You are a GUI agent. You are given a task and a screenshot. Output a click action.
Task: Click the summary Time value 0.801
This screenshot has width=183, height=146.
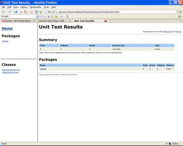click(157, 49)
